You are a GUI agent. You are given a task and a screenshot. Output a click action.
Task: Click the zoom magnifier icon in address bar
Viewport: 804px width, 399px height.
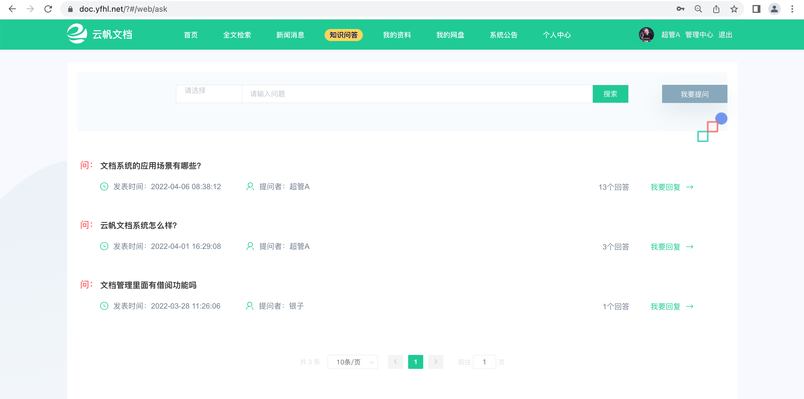pos(698,9)
